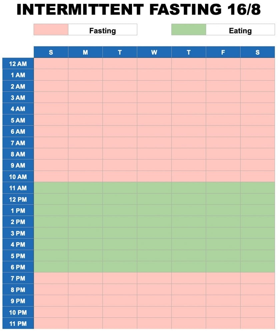Select the leftmost S day column header
The width and height of the screenshot is (278, 333).
51,52
